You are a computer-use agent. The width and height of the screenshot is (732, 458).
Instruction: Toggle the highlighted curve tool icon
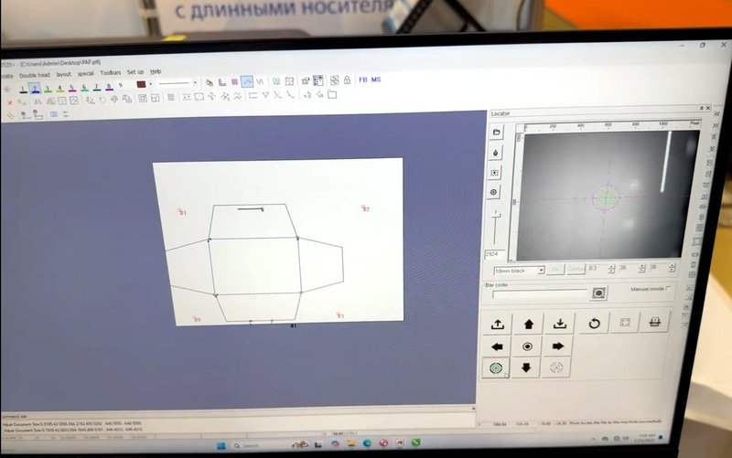tap(247, 81)
